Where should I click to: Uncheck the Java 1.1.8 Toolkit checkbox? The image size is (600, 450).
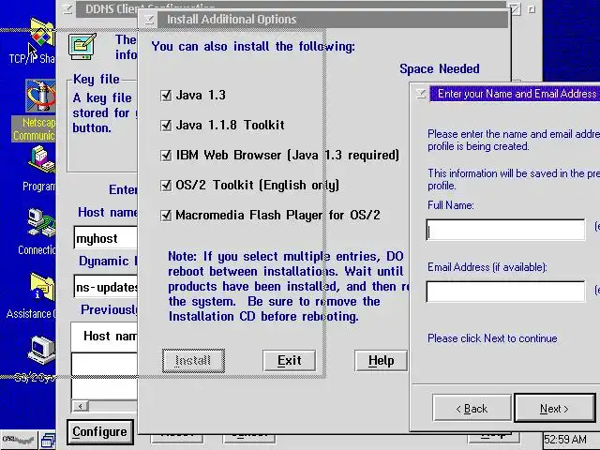(166, 125)
